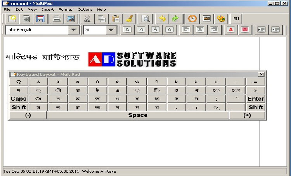
Task: Open the Insert menu
Action: (48, 9)
